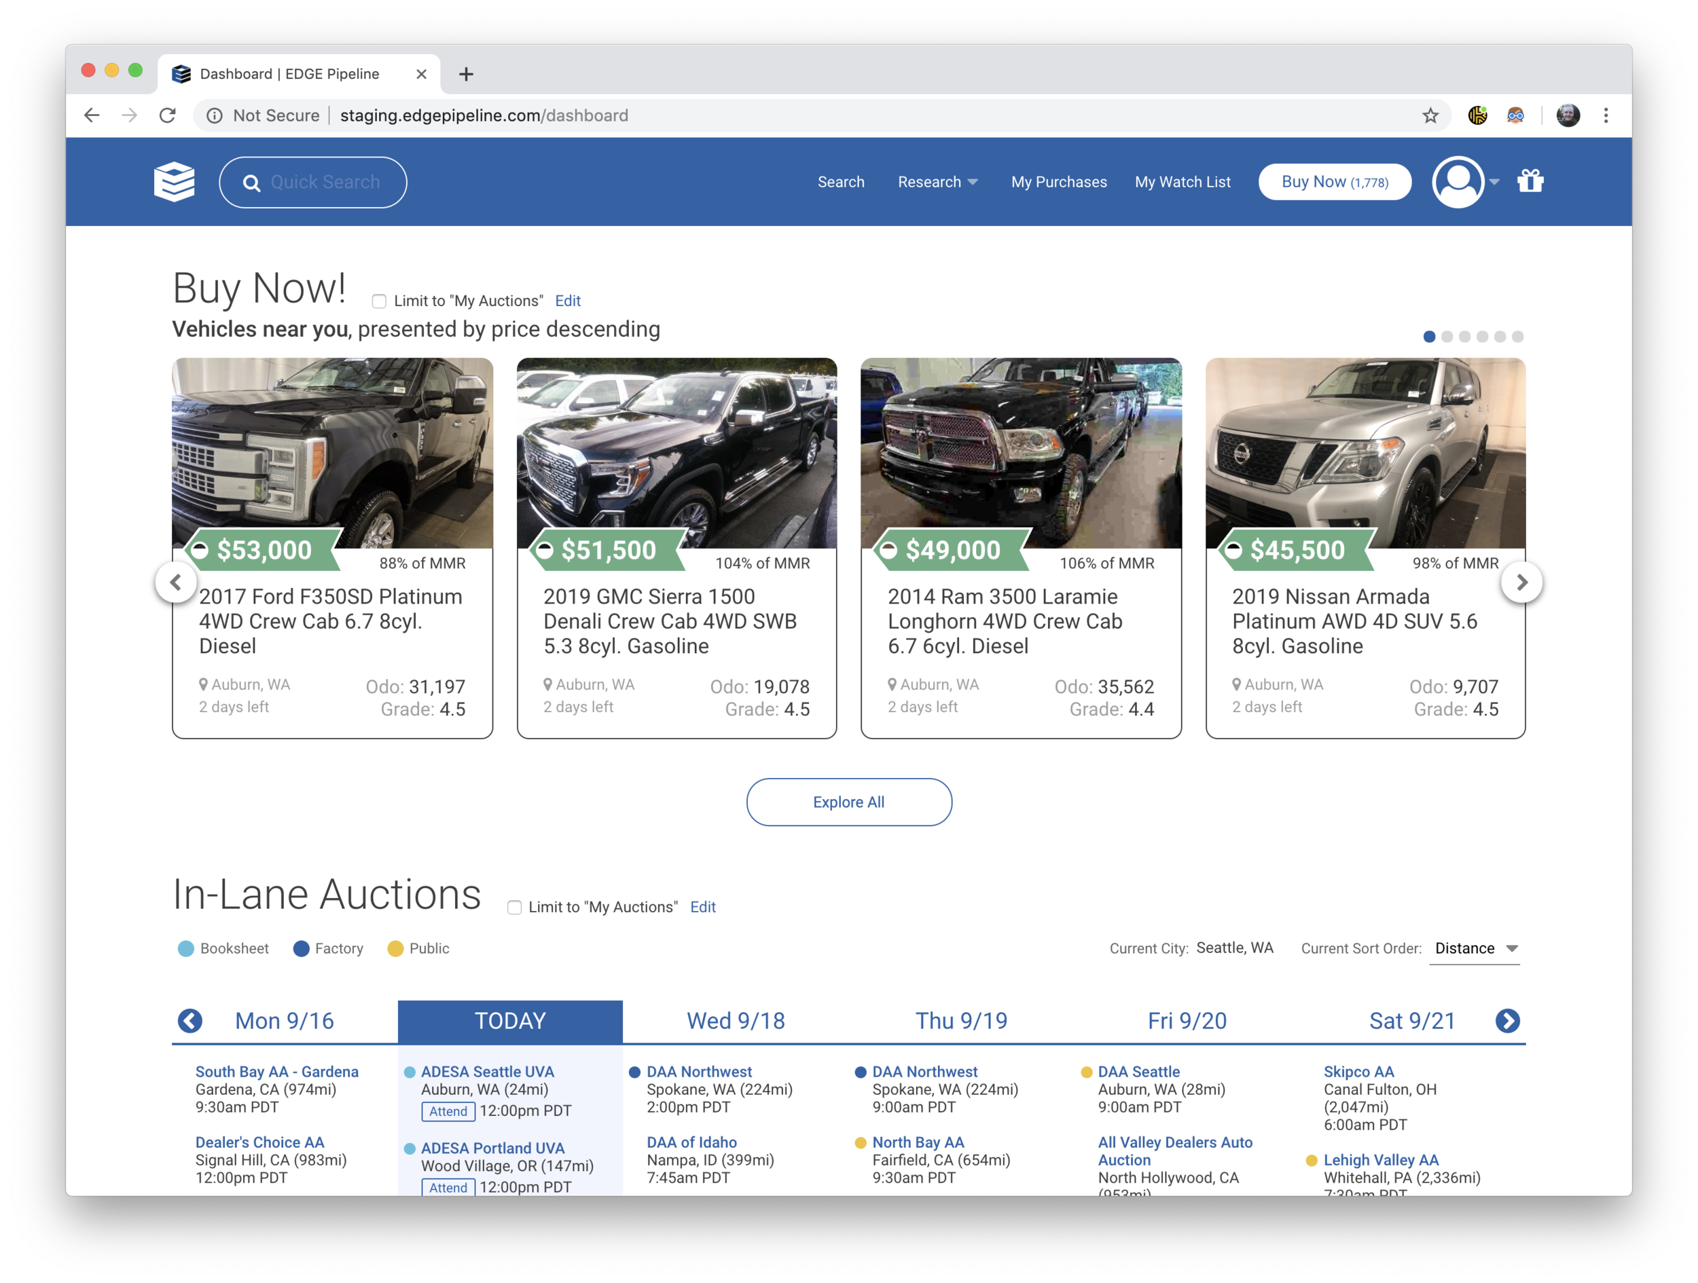Open Skipco AA auction link

click(1358, 1072)
